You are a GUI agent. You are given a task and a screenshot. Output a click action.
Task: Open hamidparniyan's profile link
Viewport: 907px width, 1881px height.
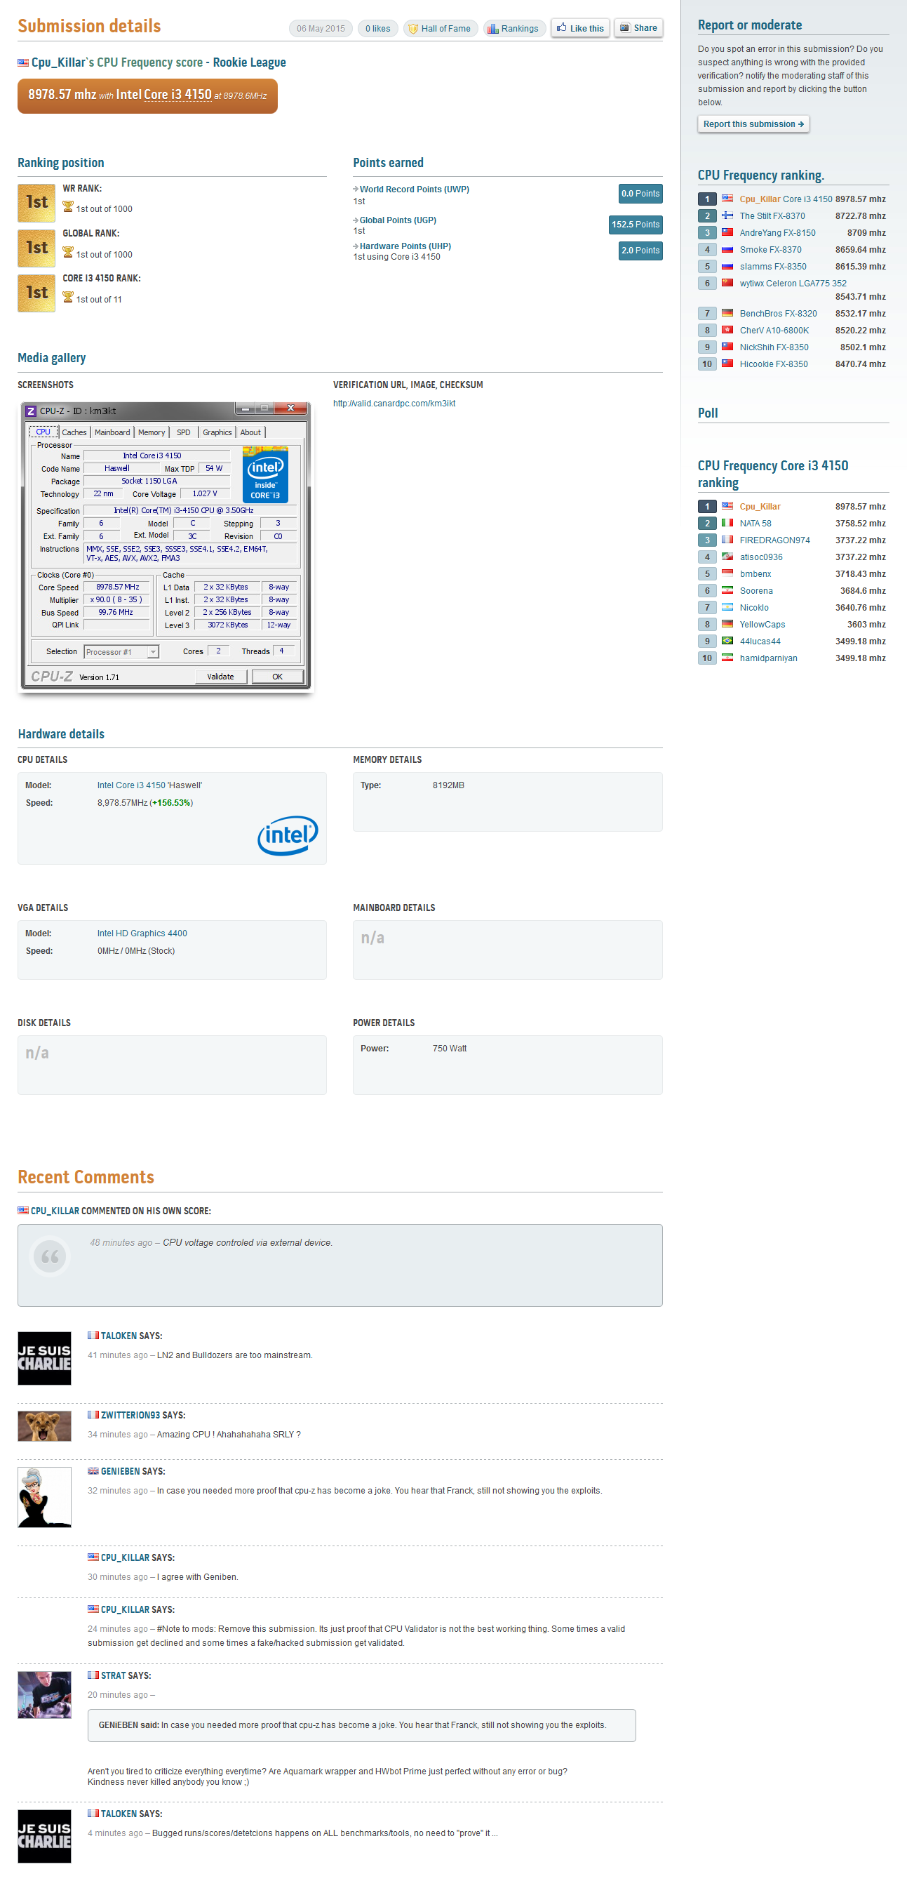pyautogui.click(x=768, y=658)
